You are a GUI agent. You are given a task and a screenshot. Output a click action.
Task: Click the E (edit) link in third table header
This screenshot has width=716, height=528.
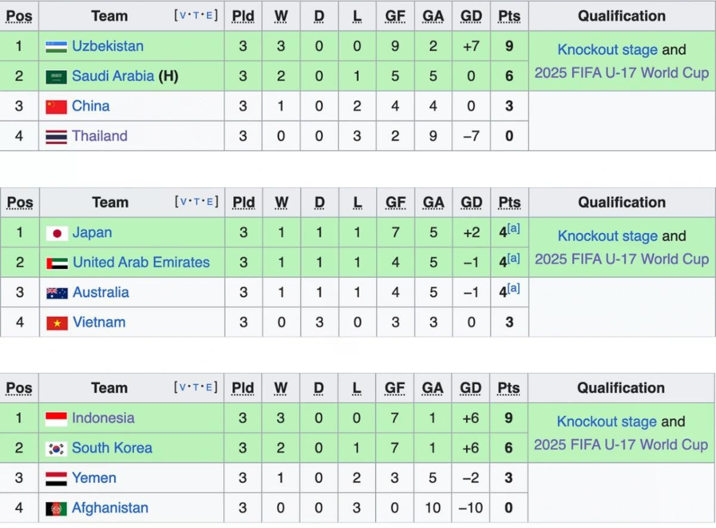208,387
